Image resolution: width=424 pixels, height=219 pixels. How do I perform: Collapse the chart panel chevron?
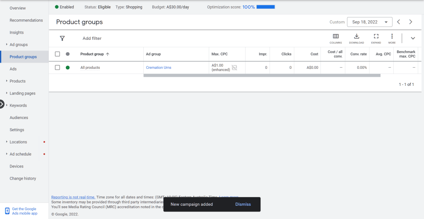pyautogui.click(x=413, y=38)
